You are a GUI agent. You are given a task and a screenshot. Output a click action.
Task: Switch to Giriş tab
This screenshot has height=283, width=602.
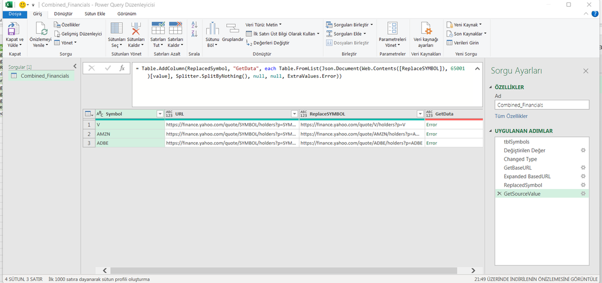click(x=37, y=14)
